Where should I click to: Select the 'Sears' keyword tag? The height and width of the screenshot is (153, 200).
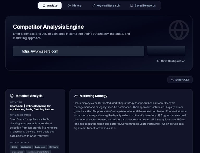coord(14,147)
